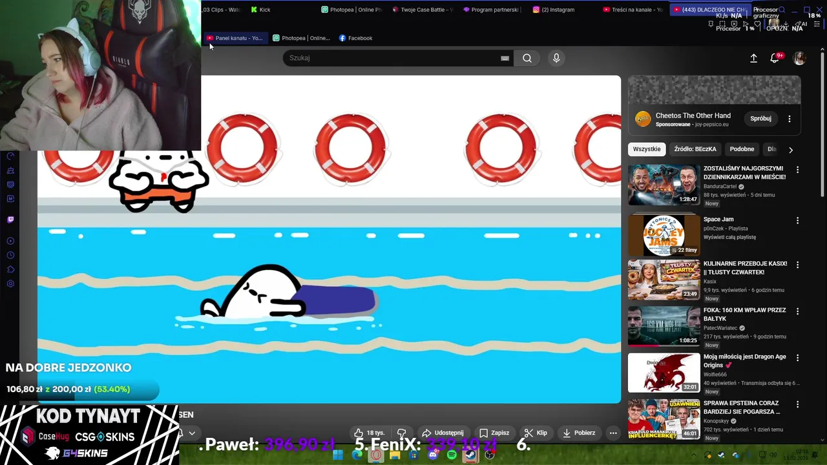Switch to the Twoje Case Battle tab
The width and height of the screenshot is (827, 465).
click(423, 10)
